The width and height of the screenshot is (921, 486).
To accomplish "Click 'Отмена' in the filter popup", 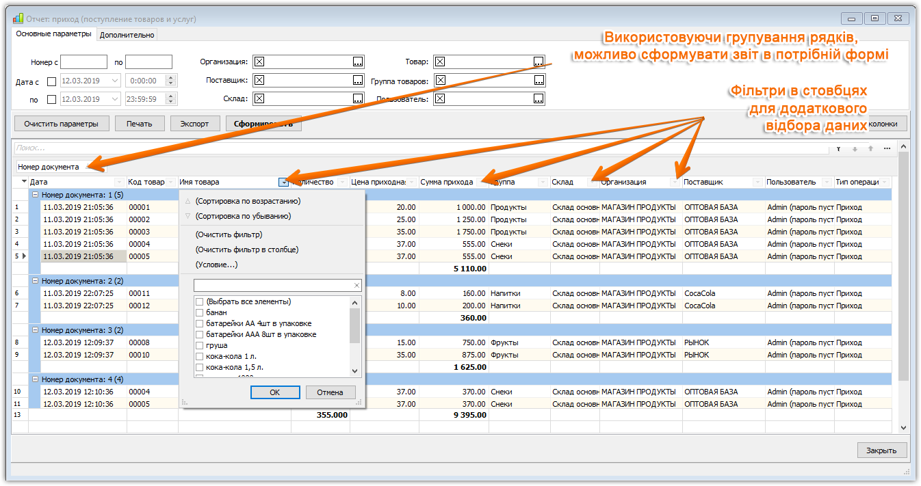I will [x=331, y=392].
